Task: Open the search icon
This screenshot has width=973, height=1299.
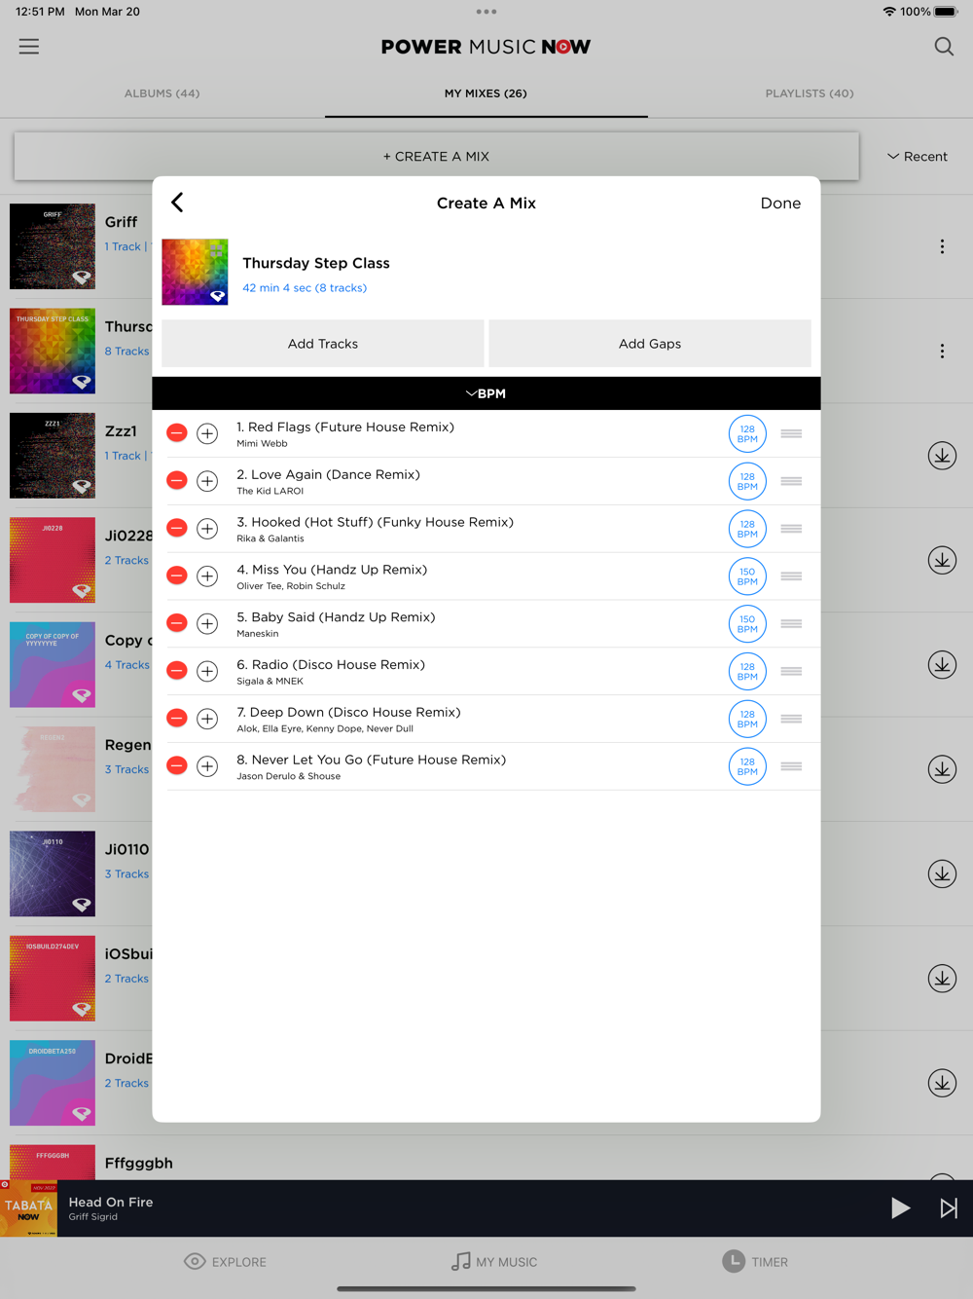Action: click(x=944, y=47)
